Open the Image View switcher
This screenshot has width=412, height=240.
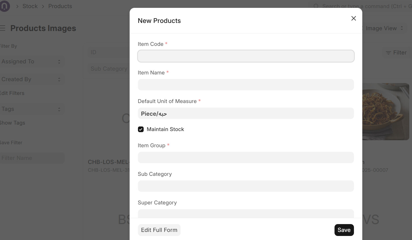click(384, 28)
